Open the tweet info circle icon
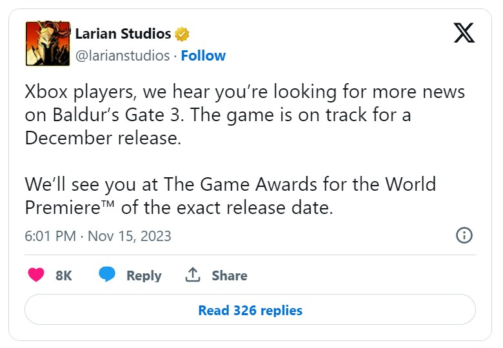The width and height of the screenshot is (503, 348). click(464, 235)
